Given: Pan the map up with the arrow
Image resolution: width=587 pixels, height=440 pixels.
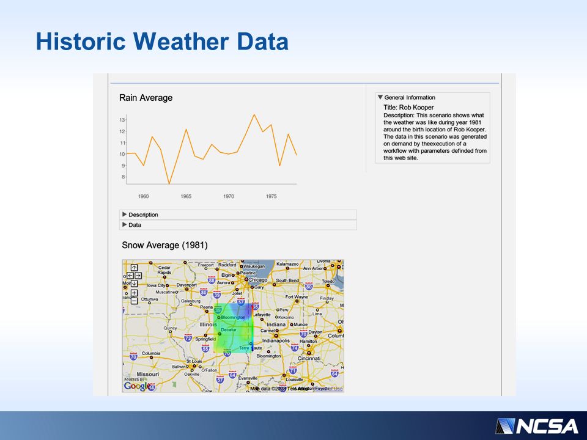Looking at the screenshot, I should click(134, 268).
